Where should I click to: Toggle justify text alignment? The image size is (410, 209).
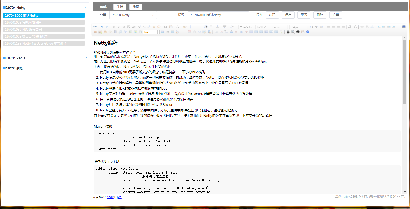[x=343, y=27]
